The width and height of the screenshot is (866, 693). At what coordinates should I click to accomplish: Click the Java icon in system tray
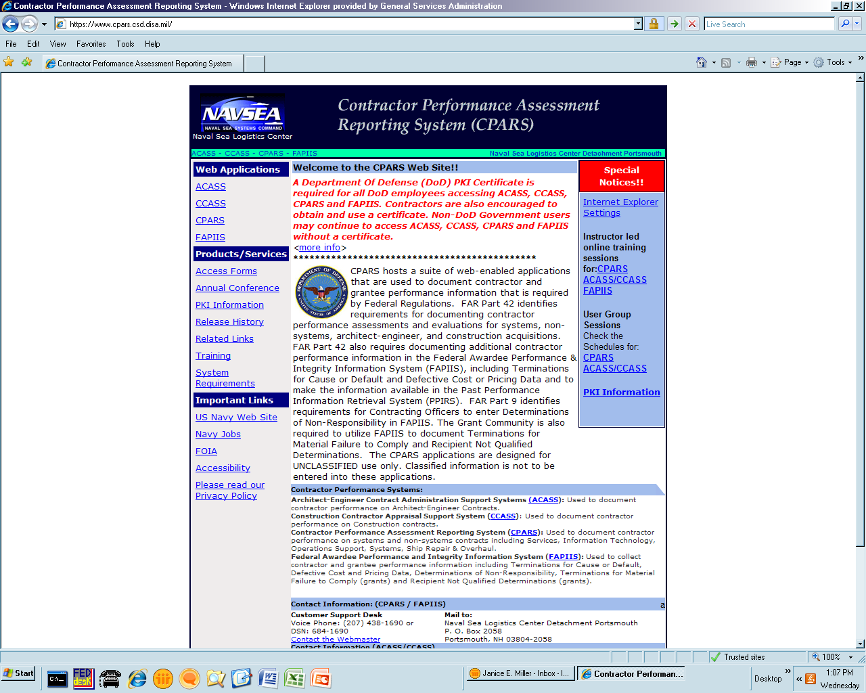[811, 679]
